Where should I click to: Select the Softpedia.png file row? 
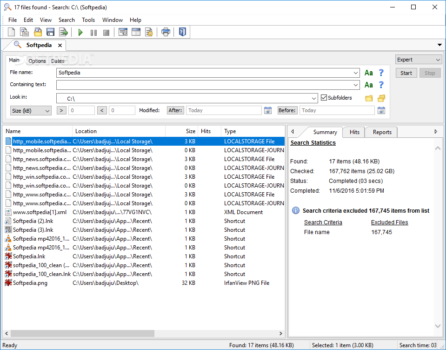[x=145, y=283]
